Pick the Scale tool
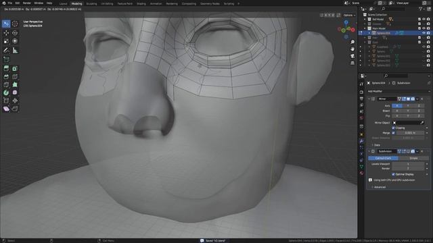 (6, 41)
